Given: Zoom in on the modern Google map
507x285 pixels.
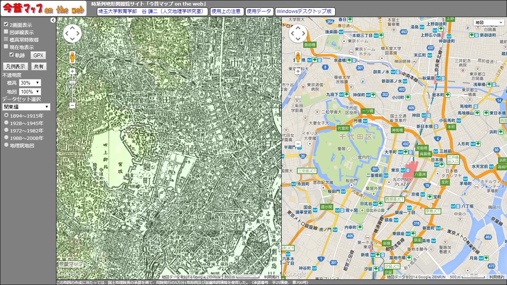Looking at the screenshot, I should click(298, 71).
